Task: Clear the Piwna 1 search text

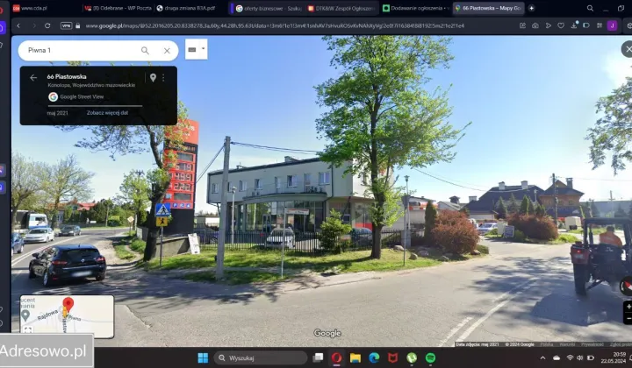Action: tap(167, 51)
